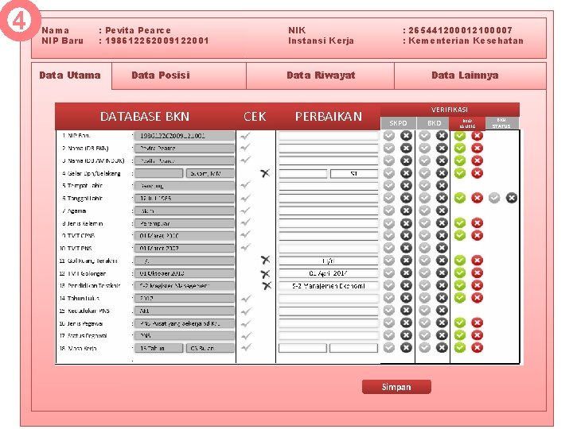Image resolution: width=573 pixels, height=429 pixels.
Task: Click green check on Pendidikan Terakhir row
Action: (460, 285)
